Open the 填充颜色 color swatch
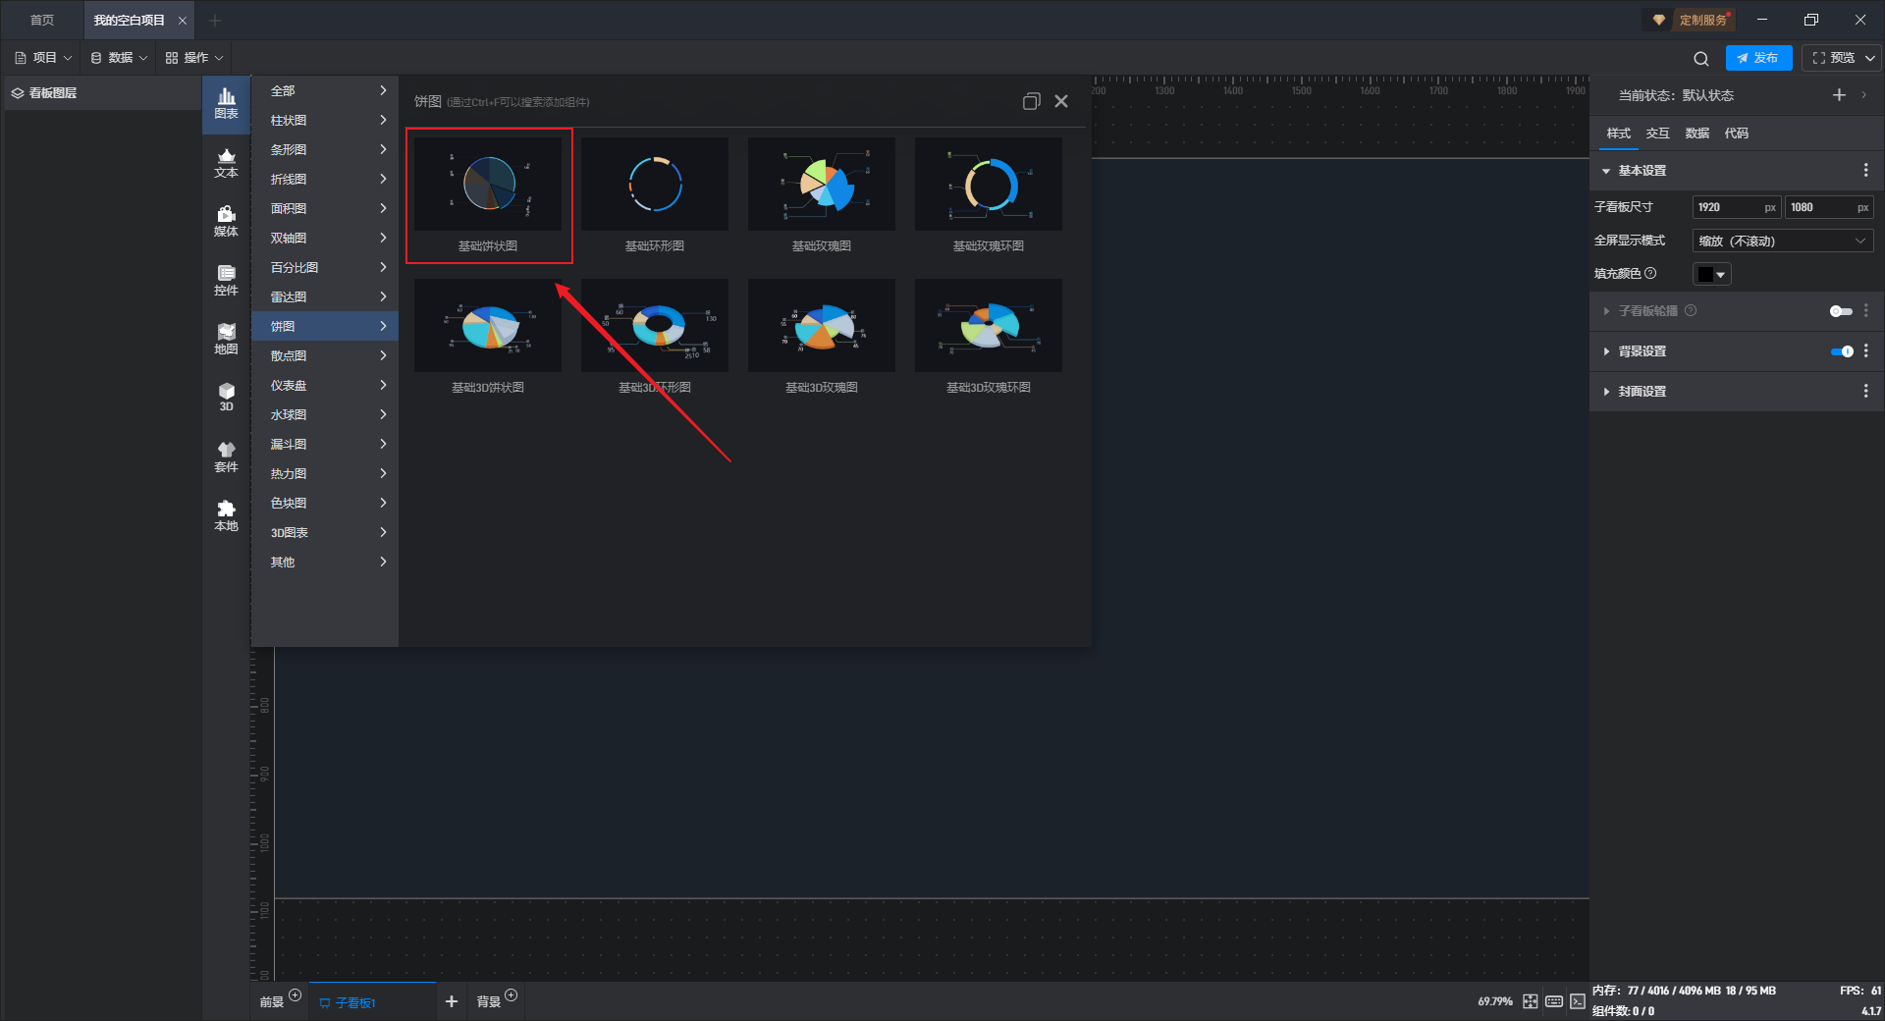Image resolution: width=1885 pixels, height=1021 pixels. (x=1711, y=275)
